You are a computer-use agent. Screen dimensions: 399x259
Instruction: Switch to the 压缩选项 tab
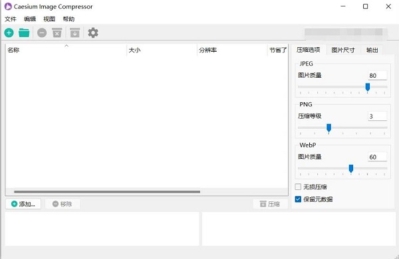(308, 50)
